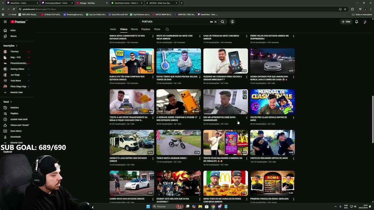The width and height of the screenshot is (374, 210).
Task: Switch to the channel Posts tab
Action: [157, 29]
